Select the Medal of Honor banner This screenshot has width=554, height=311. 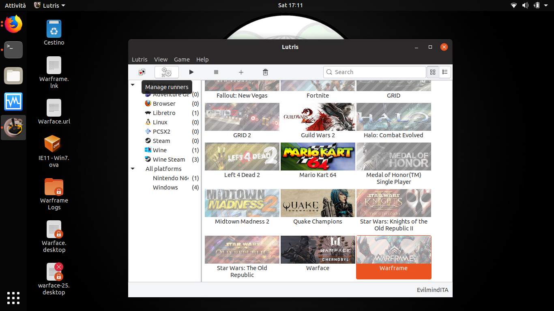pyautogui.click(x=394, y=156)
